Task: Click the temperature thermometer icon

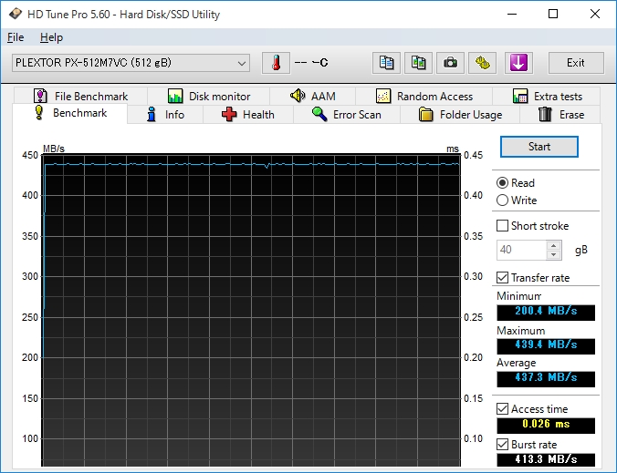Action: tap(276, 63)
